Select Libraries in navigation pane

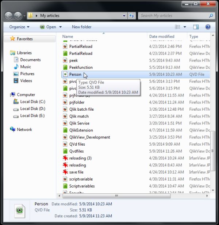[x=24, y=53]
